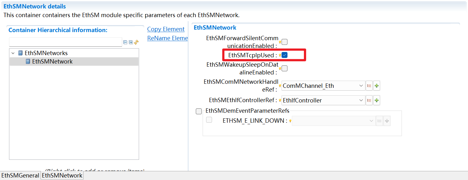Click the green plus beside the EthIfController dropdown
The width and height of the screenshot is (468, 180).
click(x=377, y=100)
